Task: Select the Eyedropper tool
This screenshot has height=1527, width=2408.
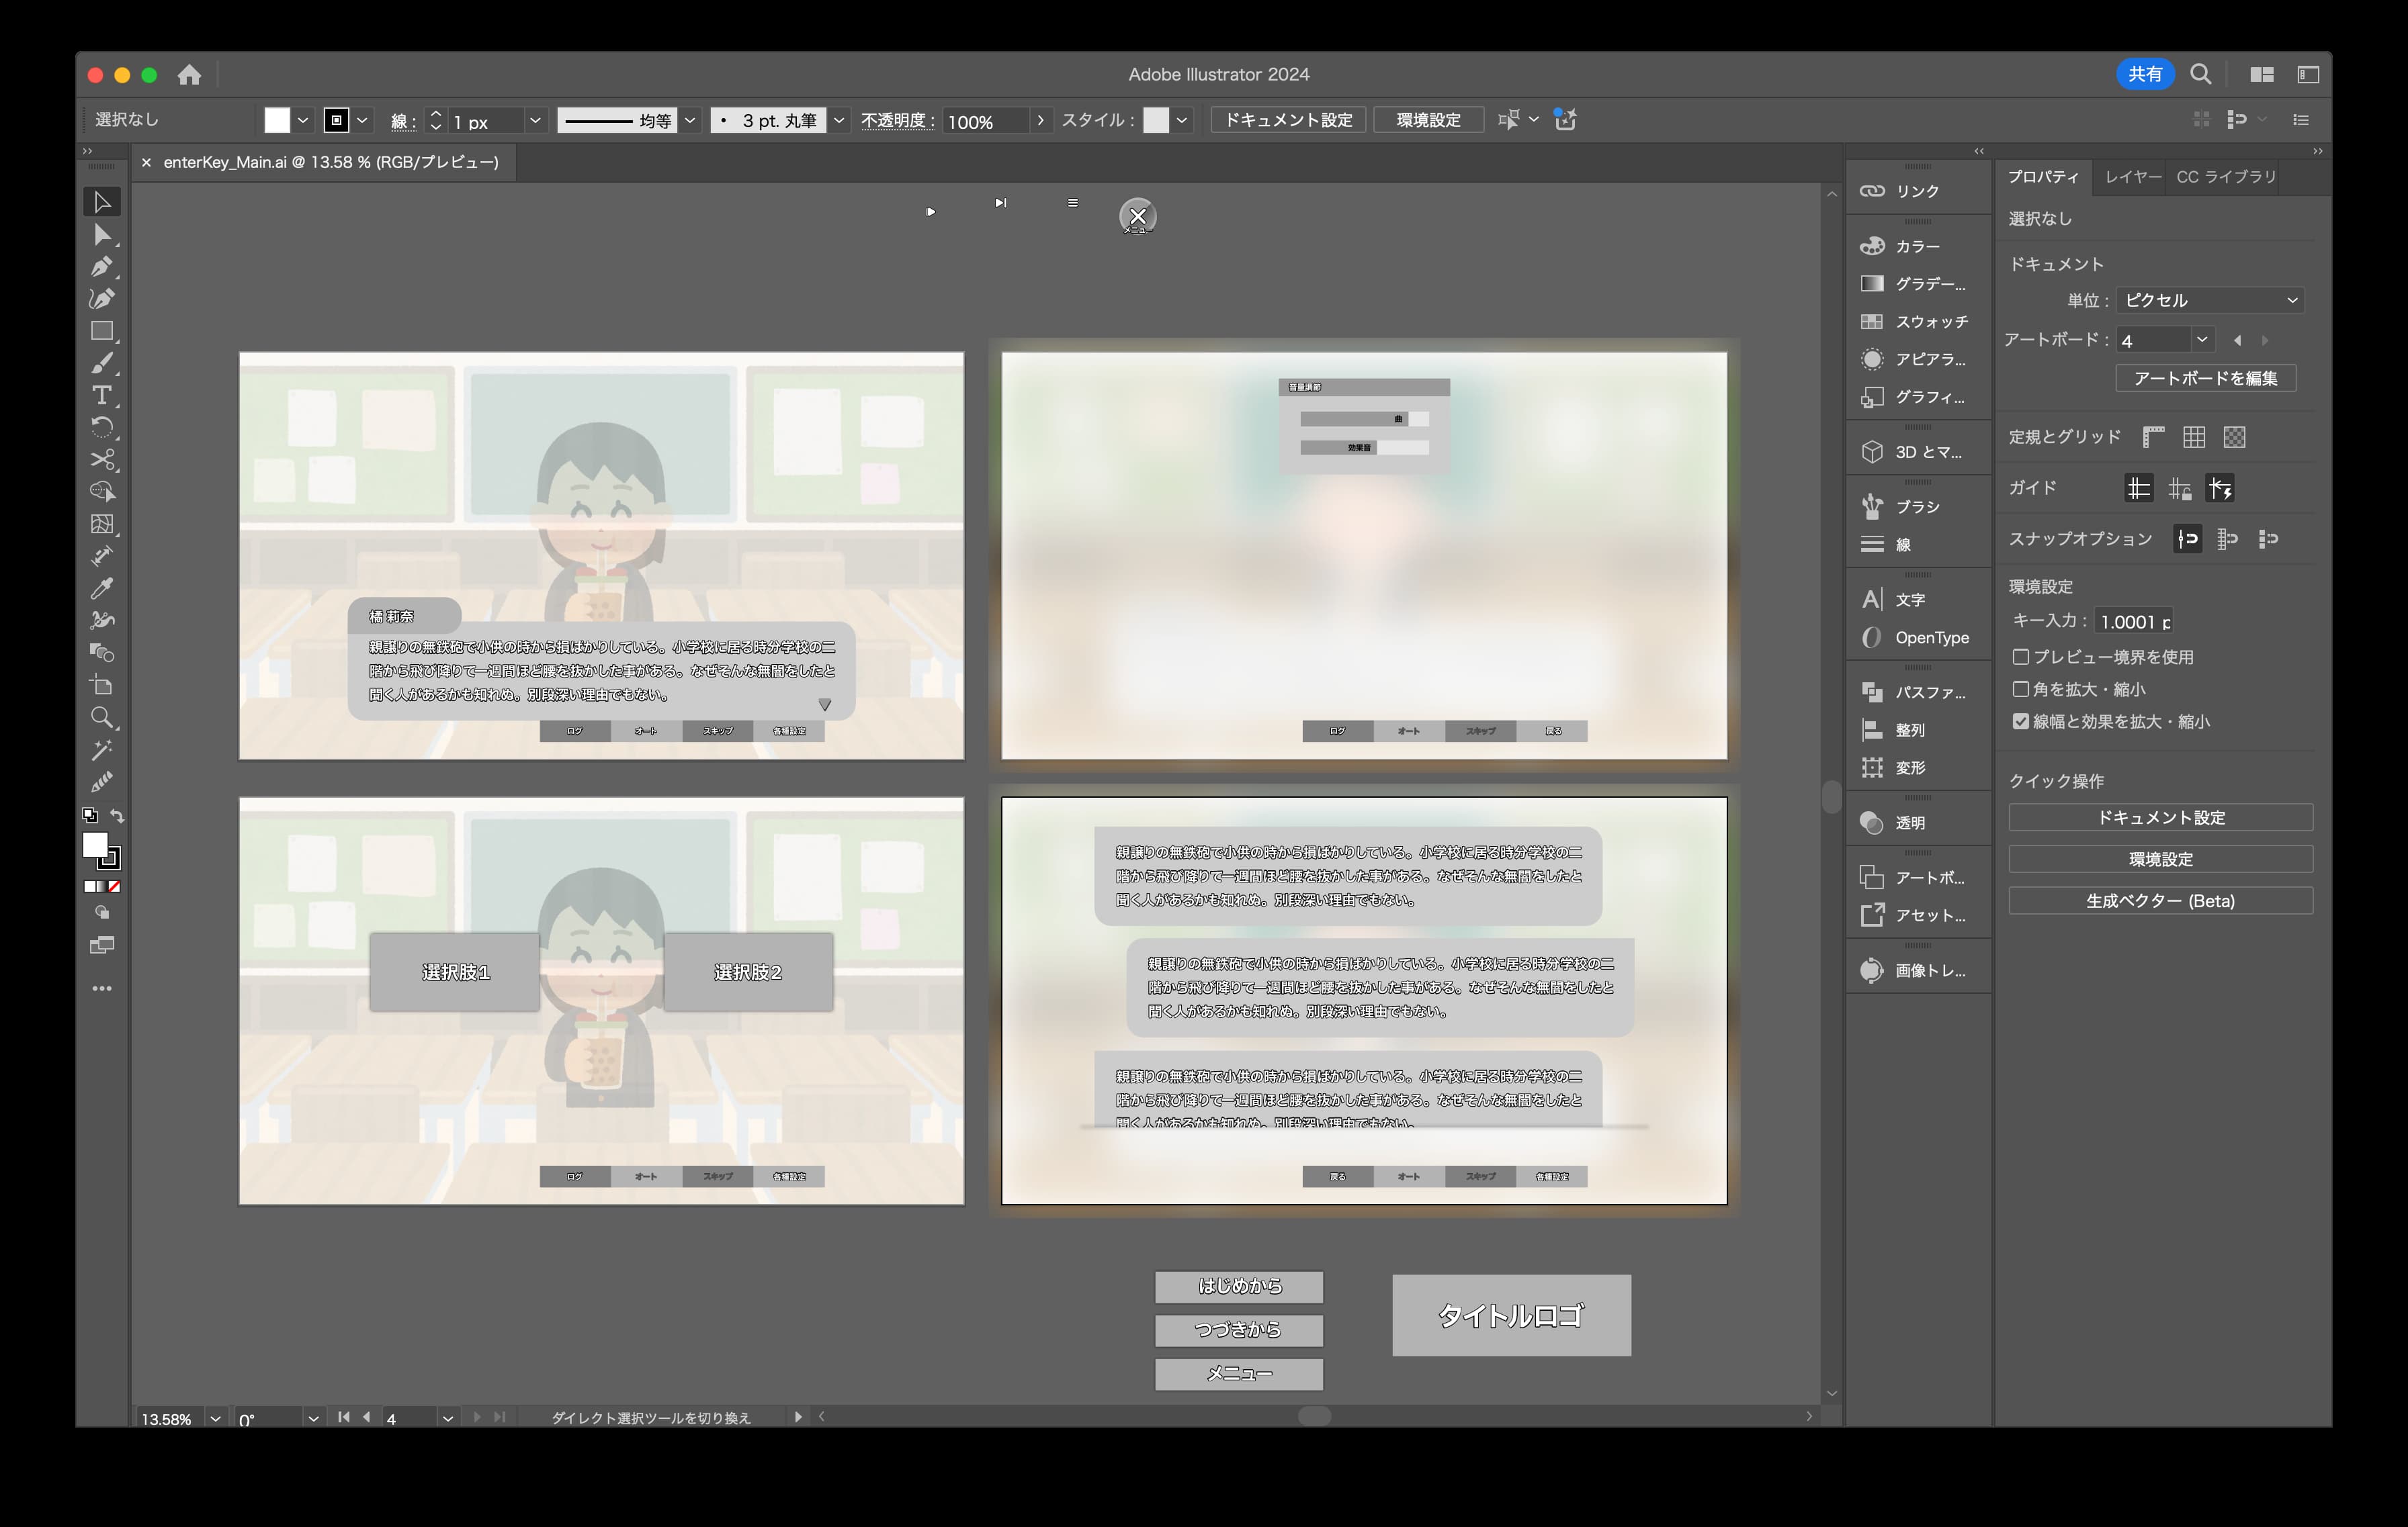Action: pyautogui.click(x=101, y=589)
